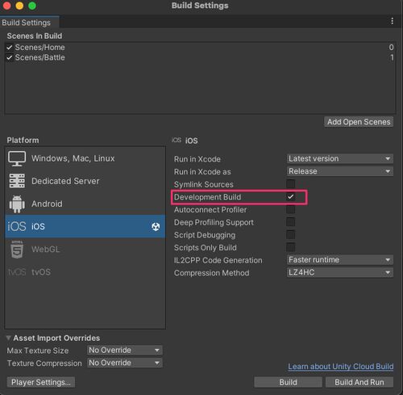Uncheck the Scenes/Home scene checkbox
This screenshot has width=403, height=395.
[x=10, y=48]
